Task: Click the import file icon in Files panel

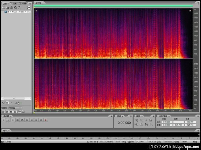Action: [3, 8]
